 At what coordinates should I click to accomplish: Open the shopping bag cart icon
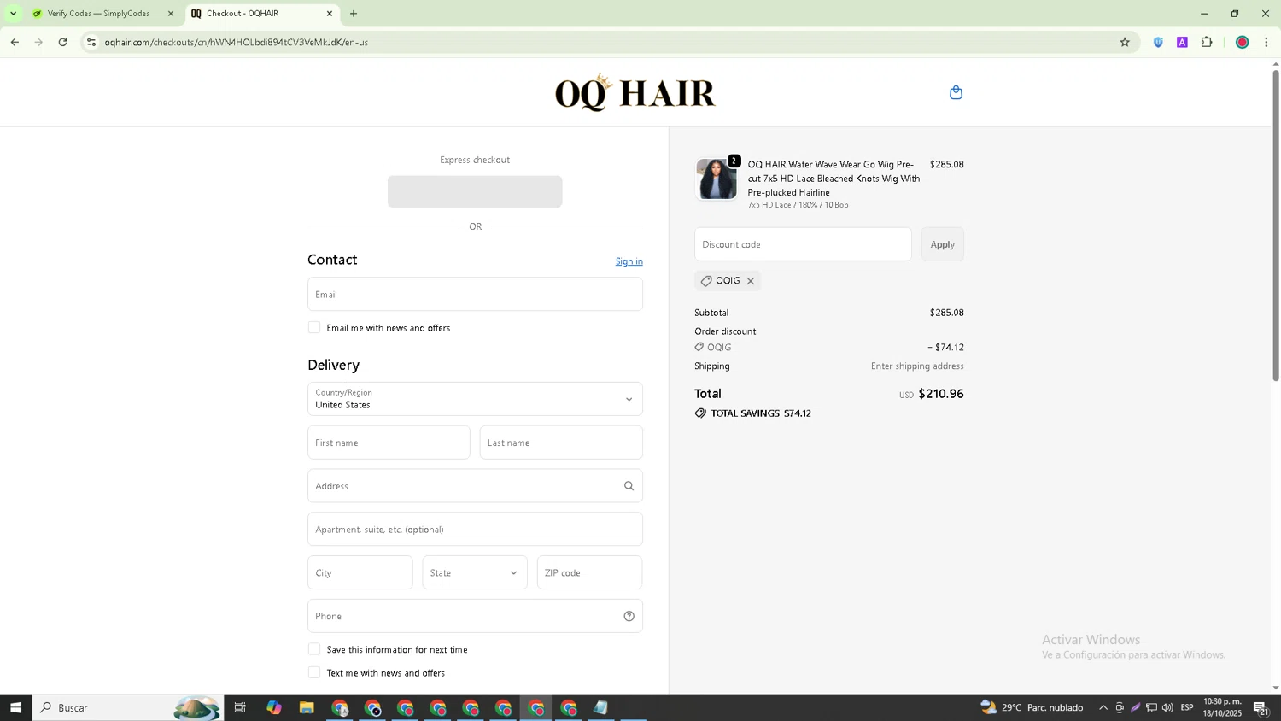[956, 92]
